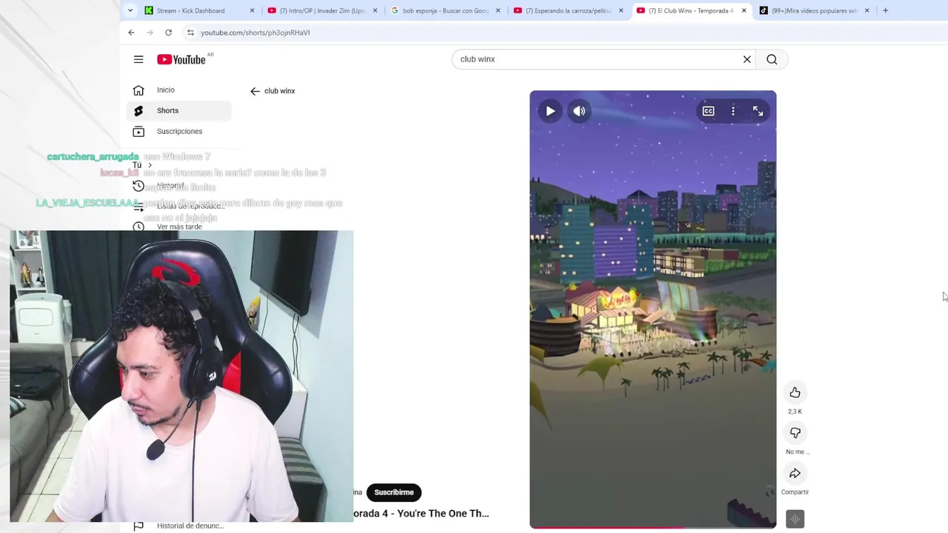Open 'Ver más tarde' in the sidebar
The height and width of the screenshot is (533, 948).
tap(179, 227)
